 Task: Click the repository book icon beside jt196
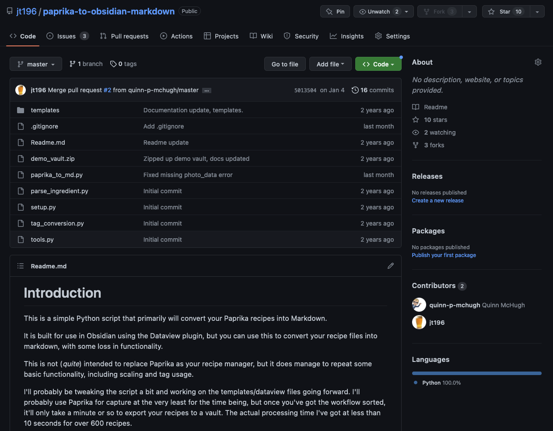10,11
